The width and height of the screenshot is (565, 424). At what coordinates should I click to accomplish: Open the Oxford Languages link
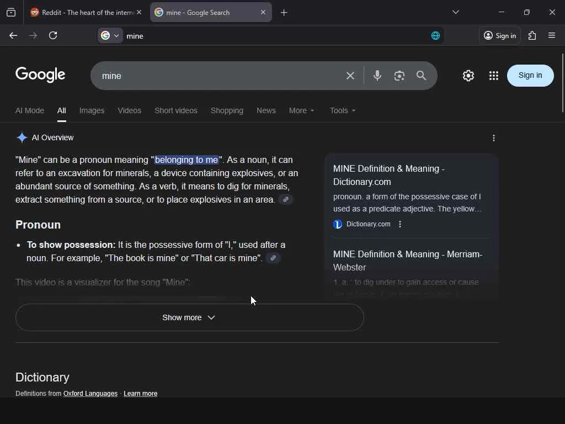point(90,393)
